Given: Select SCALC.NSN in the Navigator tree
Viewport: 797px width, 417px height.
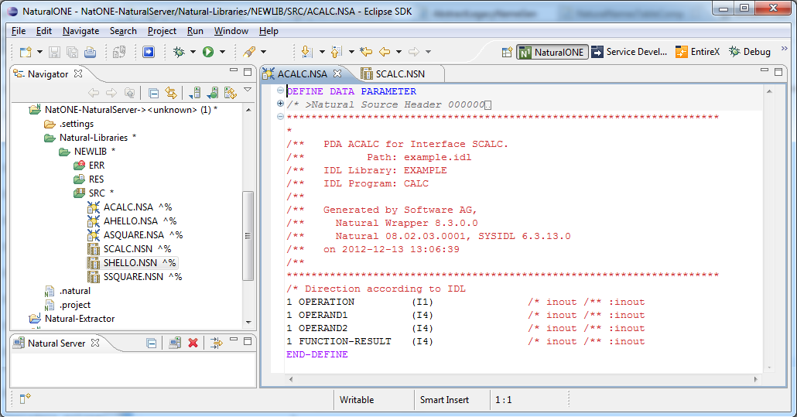Looking at the screenshot, I should click(x=128, y=249).
